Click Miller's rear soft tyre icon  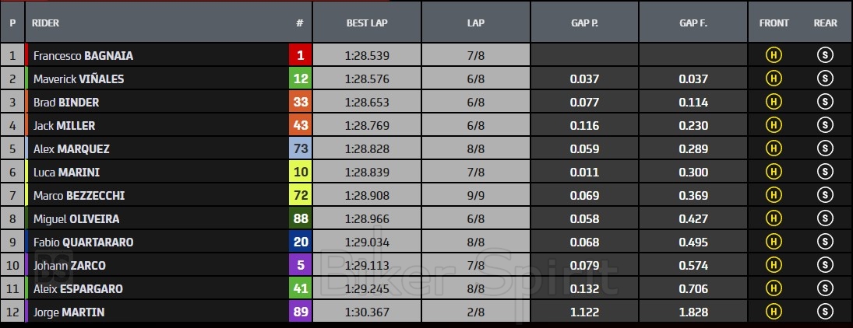(825, 125)
